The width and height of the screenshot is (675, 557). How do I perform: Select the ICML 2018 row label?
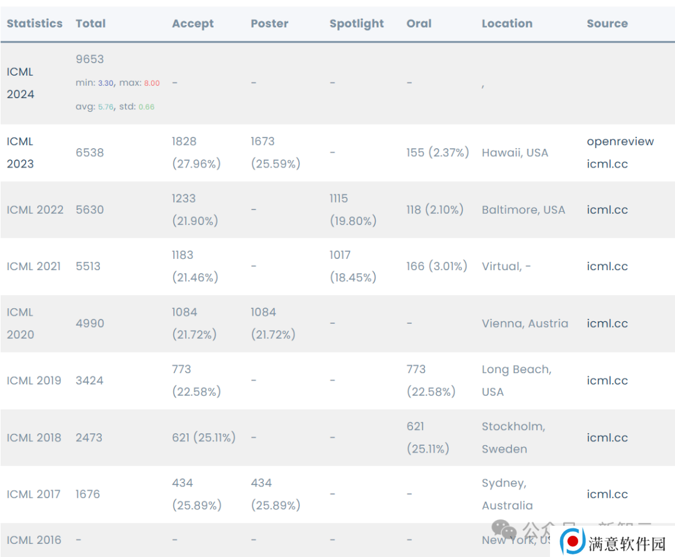coord(34,438)
